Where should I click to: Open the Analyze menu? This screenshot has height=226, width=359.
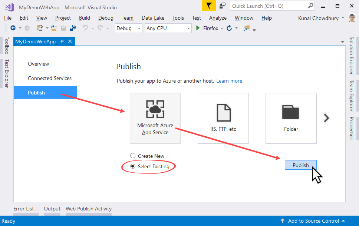218,18
